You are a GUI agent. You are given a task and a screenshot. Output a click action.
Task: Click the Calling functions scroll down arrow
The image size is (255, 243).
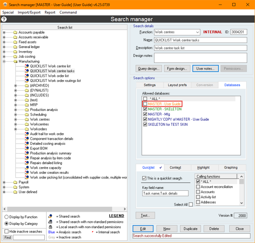coord(242,203)
